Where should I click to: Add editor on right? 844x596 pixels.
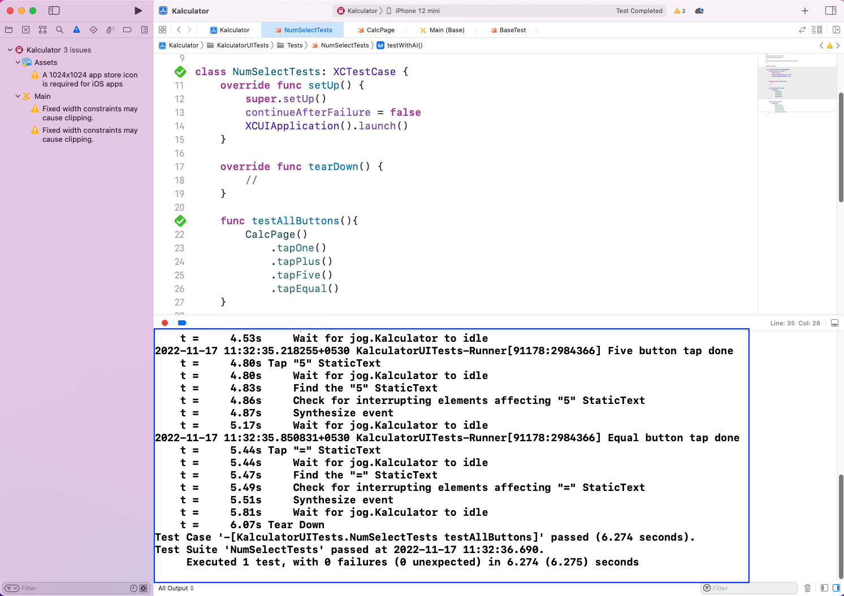coord(836,30)
